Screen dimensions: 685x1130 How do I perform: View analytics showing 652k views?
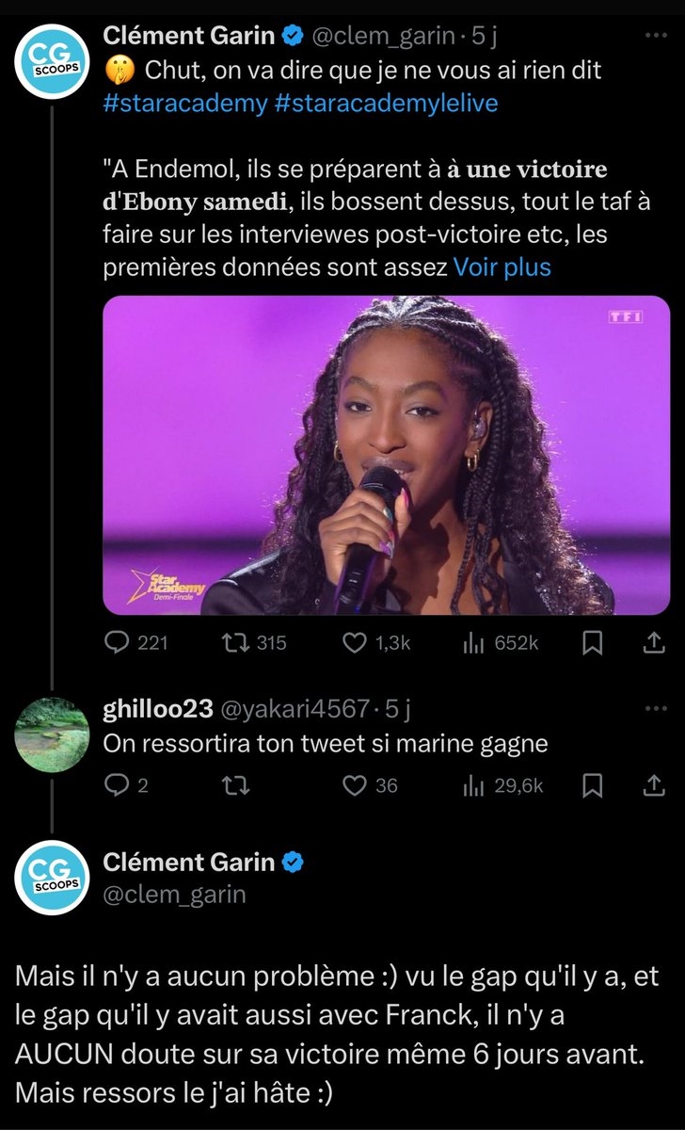click(x=471, y=643)
